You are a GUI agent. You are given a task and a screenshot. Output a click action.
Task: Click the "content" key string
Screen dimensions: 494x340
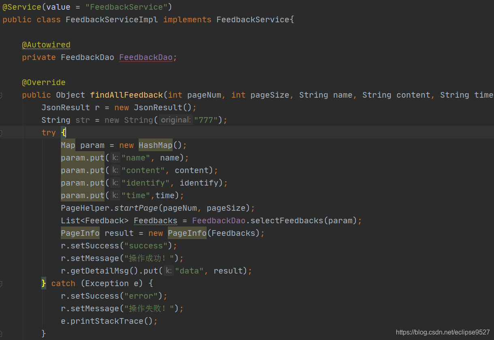[x=143, y=170]
